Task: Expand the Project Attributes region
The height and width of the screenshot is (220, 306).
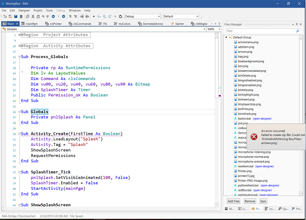Action: pyautogui.click(x=20, y=35)
